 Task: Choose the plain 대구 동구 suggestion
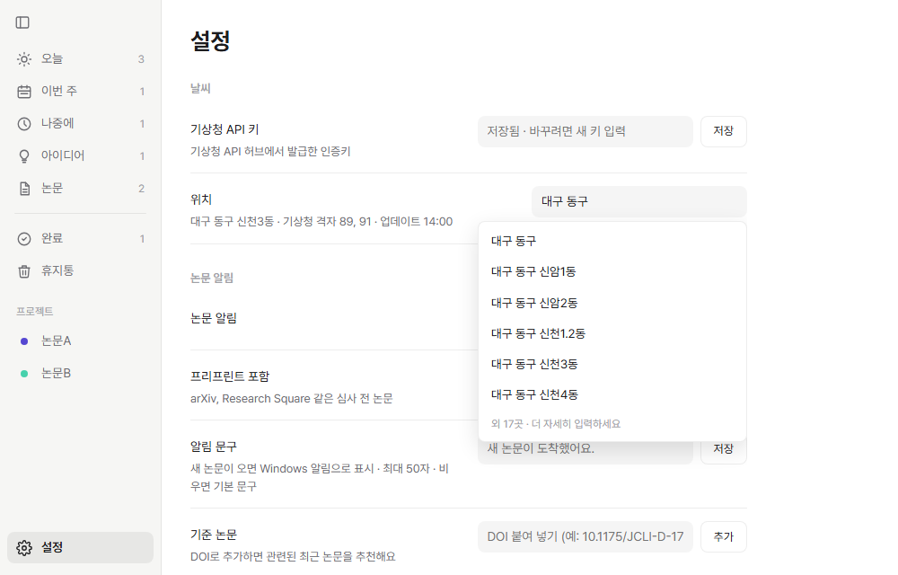[612, 241]
